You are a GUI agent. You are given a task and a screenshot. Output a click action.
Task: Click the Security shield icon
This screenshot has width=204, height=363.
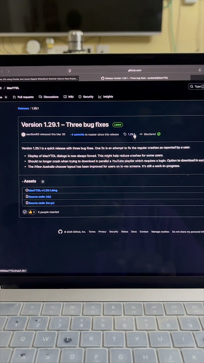pyautogui.click(x=80, y=97)
